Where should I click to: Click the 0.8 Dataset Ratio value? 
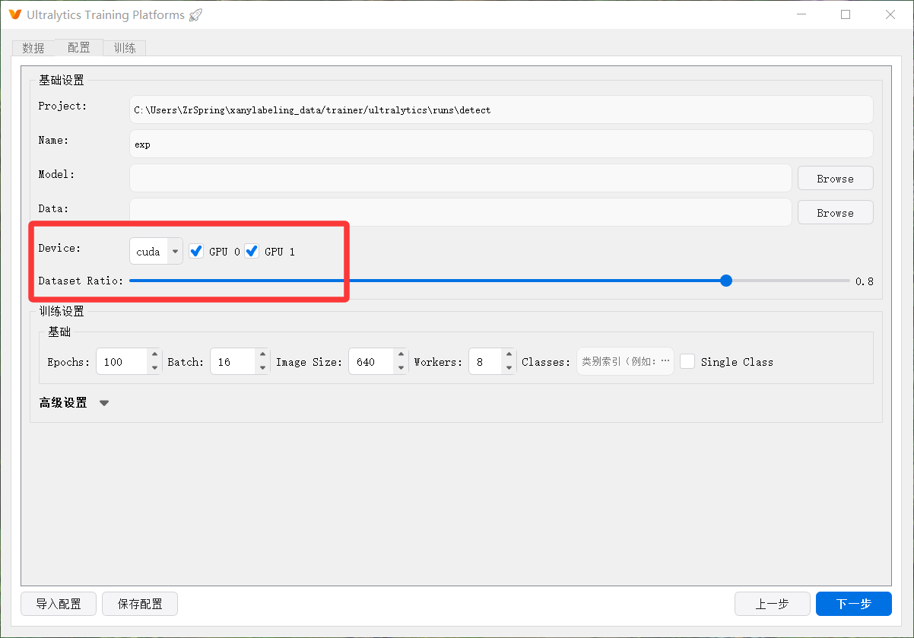coord(864,281)
